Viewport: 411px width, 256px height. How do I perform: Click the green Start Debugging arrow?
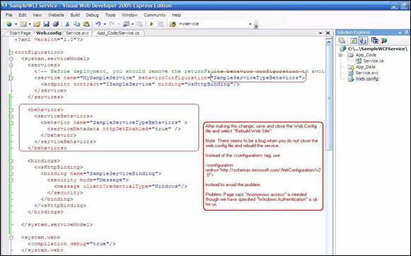(151, 24)
